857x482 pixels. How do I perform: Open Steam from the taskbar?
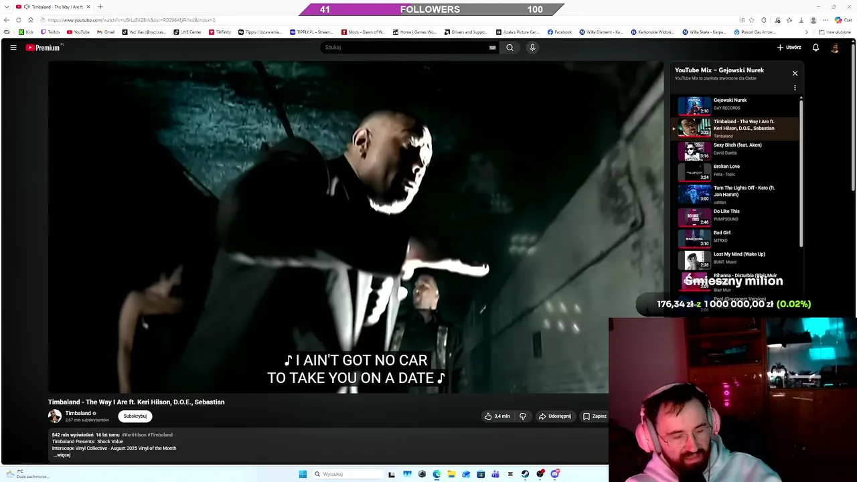click(525, 474)
